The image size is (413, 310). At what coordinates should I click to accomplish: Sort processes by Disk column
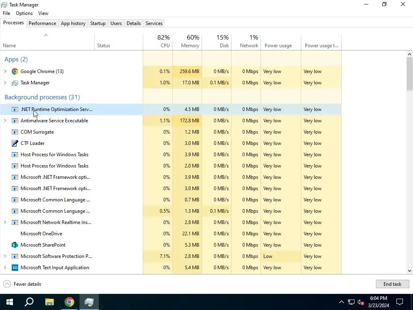[x=217, y=42]
